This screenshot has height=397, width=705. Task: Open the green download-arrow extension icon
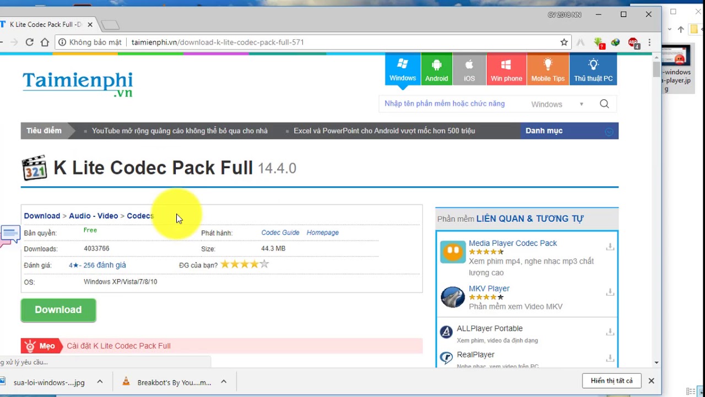(599, 43)
